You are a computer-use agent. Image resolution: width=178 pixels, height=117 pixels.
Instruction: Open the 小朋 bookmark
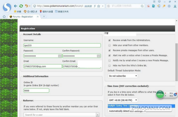(30, 11)
